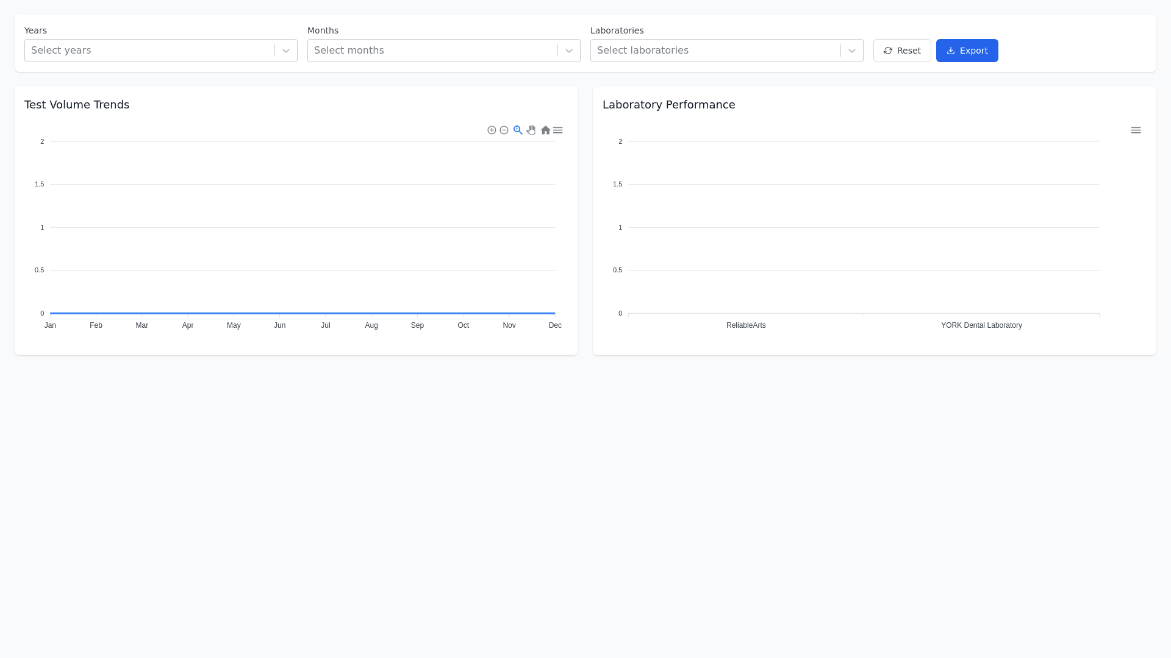Click the refresh icon in Reset button
Viewport: 1171px width, 658px height.
(x=888, y=51)
